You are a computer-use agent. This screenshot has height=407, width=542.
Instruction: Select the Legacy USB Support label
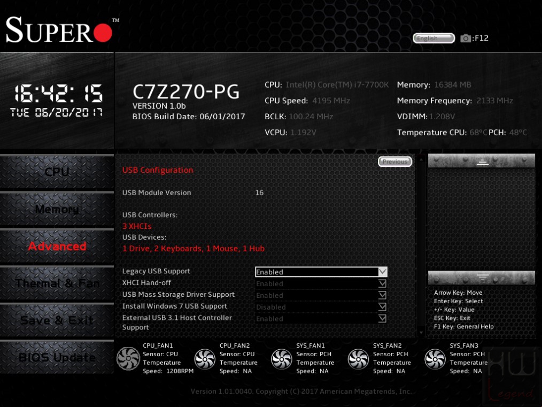pyautogui.click(x=156, y=271)
